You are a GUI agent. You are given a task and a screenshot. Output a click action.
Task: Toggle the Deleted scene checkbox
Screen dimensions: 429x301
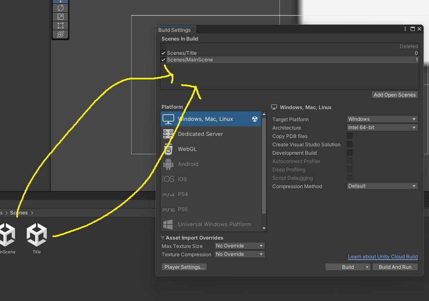[x=163, y=46]
